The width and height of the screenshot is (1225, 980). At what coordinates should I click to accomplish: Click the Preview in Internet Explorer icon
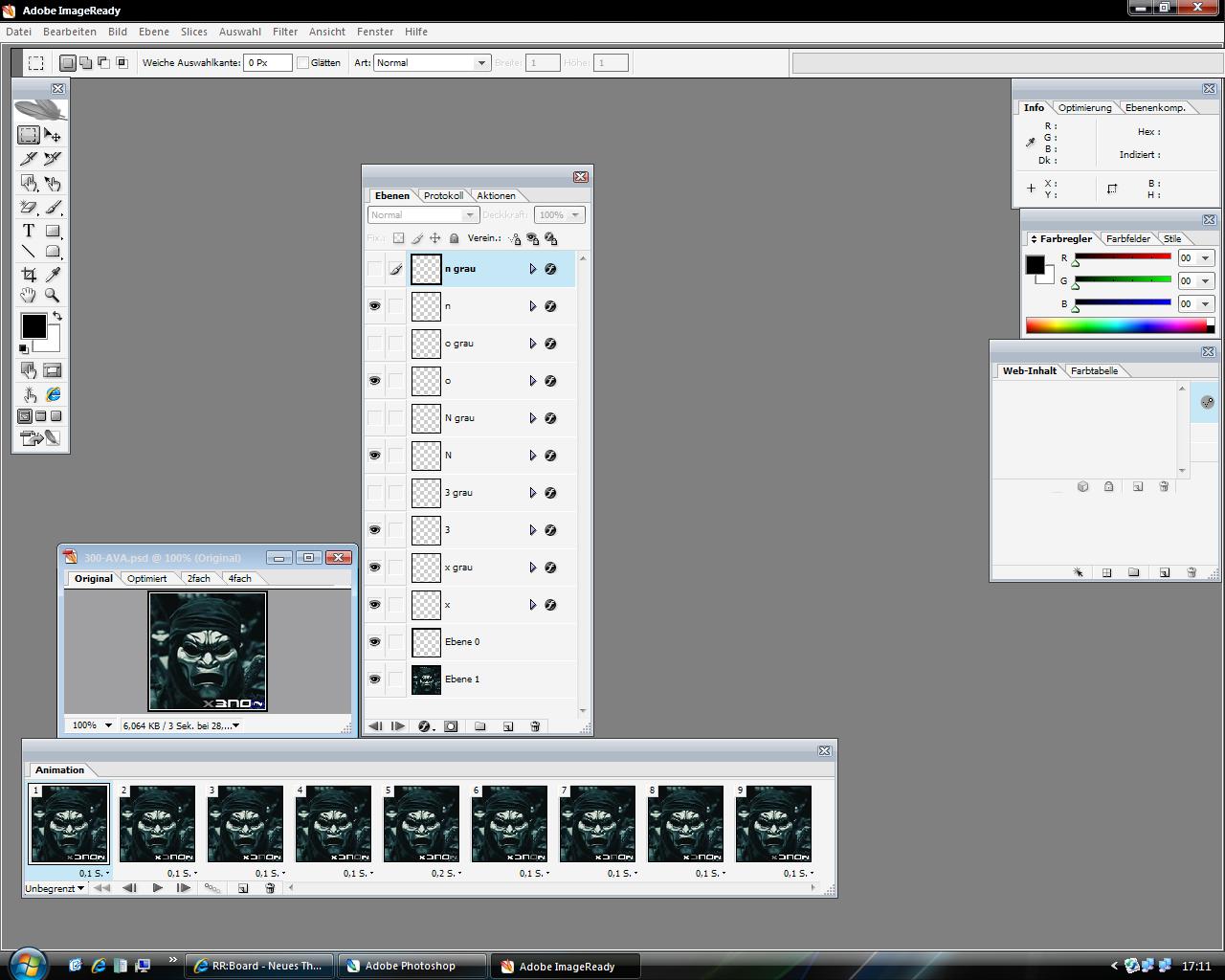tap(53, 394)
